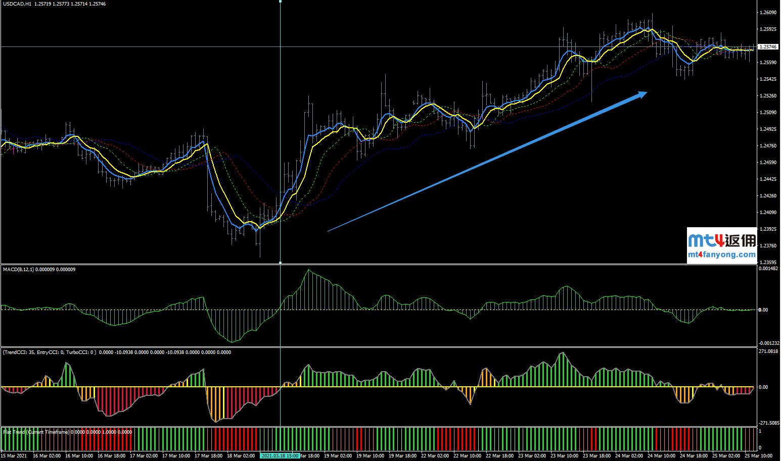Open the mt4fanyong.com link
The height and width of the screenshot is (461, 781).
721,255
